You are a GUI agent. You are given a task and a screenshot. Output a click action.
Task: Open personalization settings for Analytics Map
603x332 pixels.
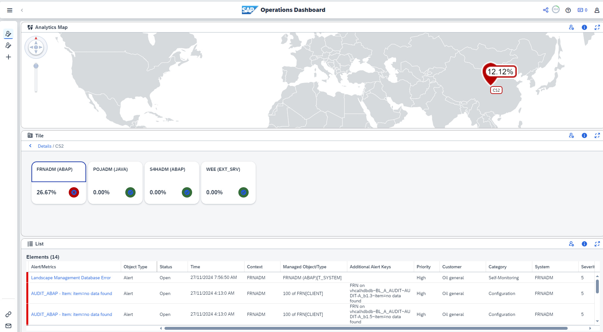(571, 27)
